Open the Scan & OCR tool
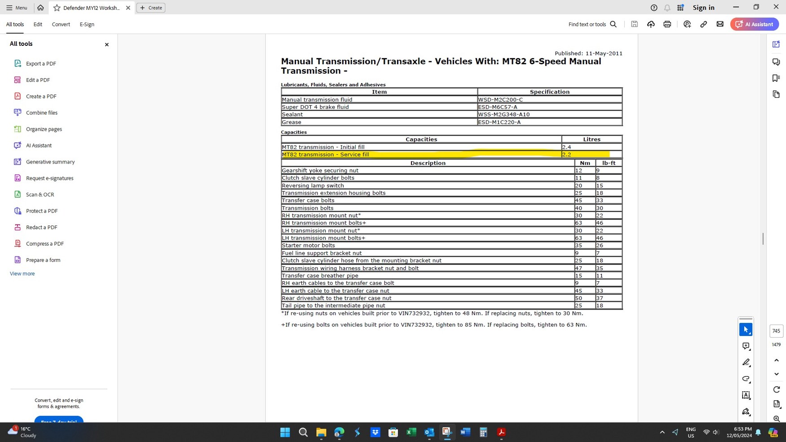The width and height of the screenshot is (786, 442). point(34,194)
